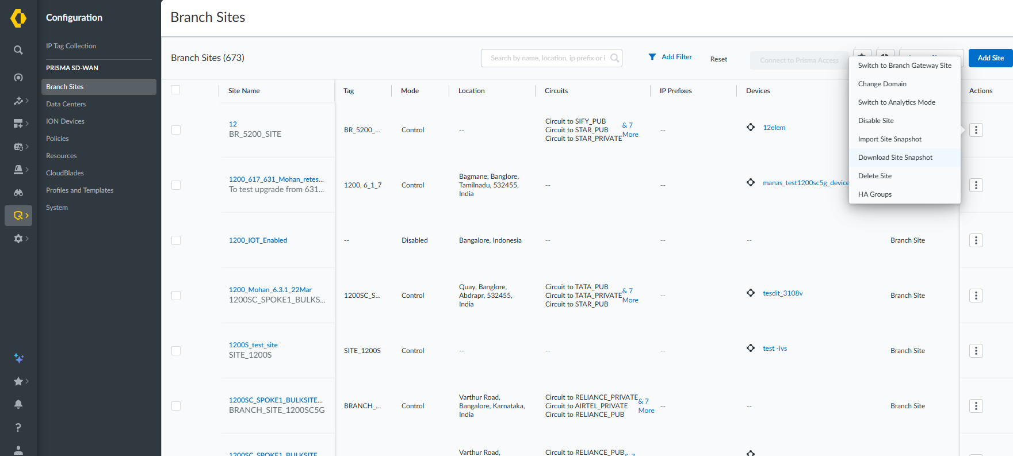Click the sparkle AI assistant icon
Viewport: 1013px width, 456px height.
point(18,358)
